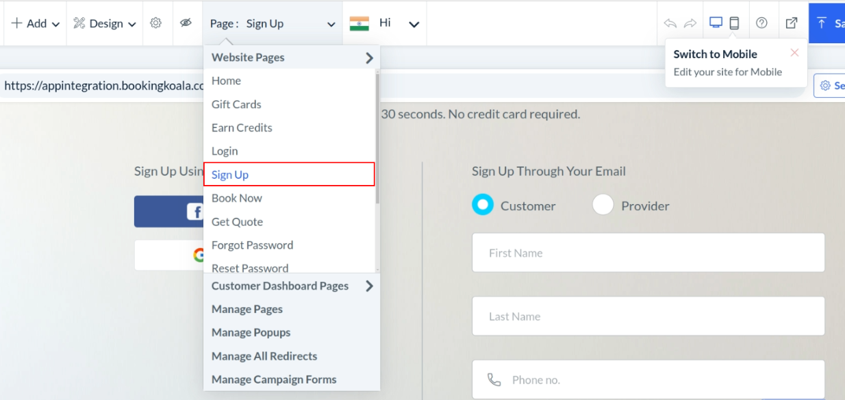Click the settings gear icon in toolbar

tap(155, 23)
